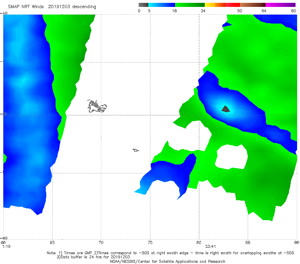Click the colorbar label '5'
This screenshot has width=300, height=264.
pos(149,11)
